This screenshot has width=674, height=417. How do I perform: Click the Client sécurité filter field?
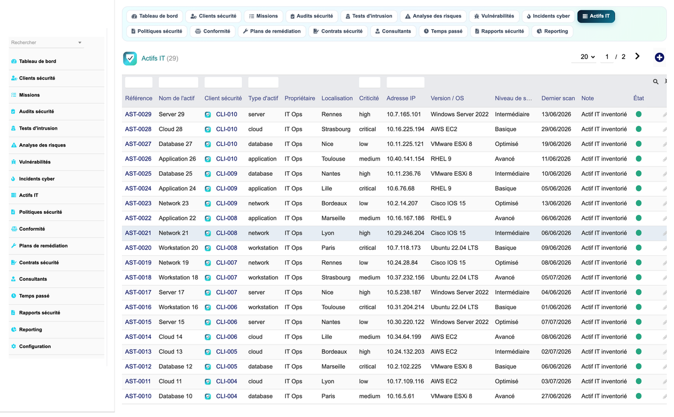pyautogui.click(x=223, y=83)
